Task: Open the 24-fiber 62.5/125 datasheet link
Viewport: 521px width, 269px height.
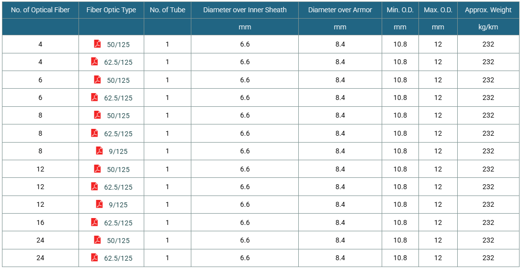Action: click(118, 258)
